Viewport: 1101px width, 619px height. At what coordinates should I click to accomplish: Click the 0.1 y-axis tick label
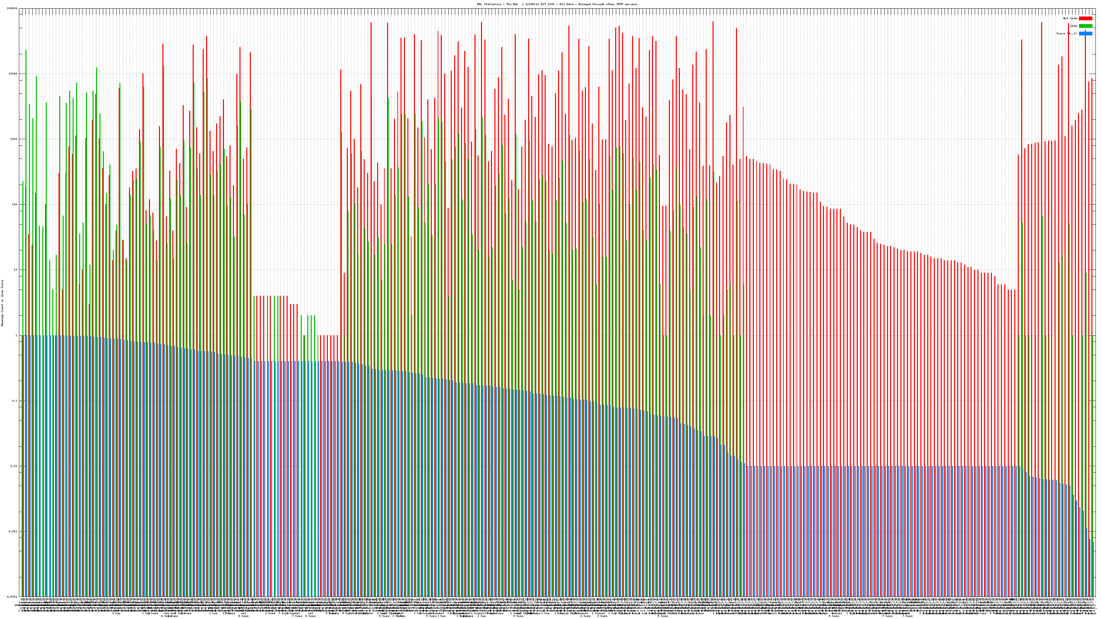pos(15,401)
